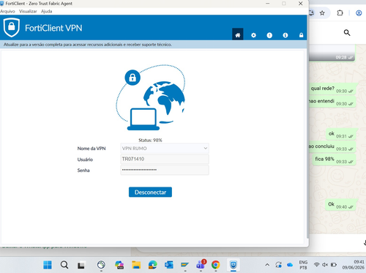Open browser extensions puzzle icon
The height and width of the screenshot is (273, 366).
click(x=340, y=13)
